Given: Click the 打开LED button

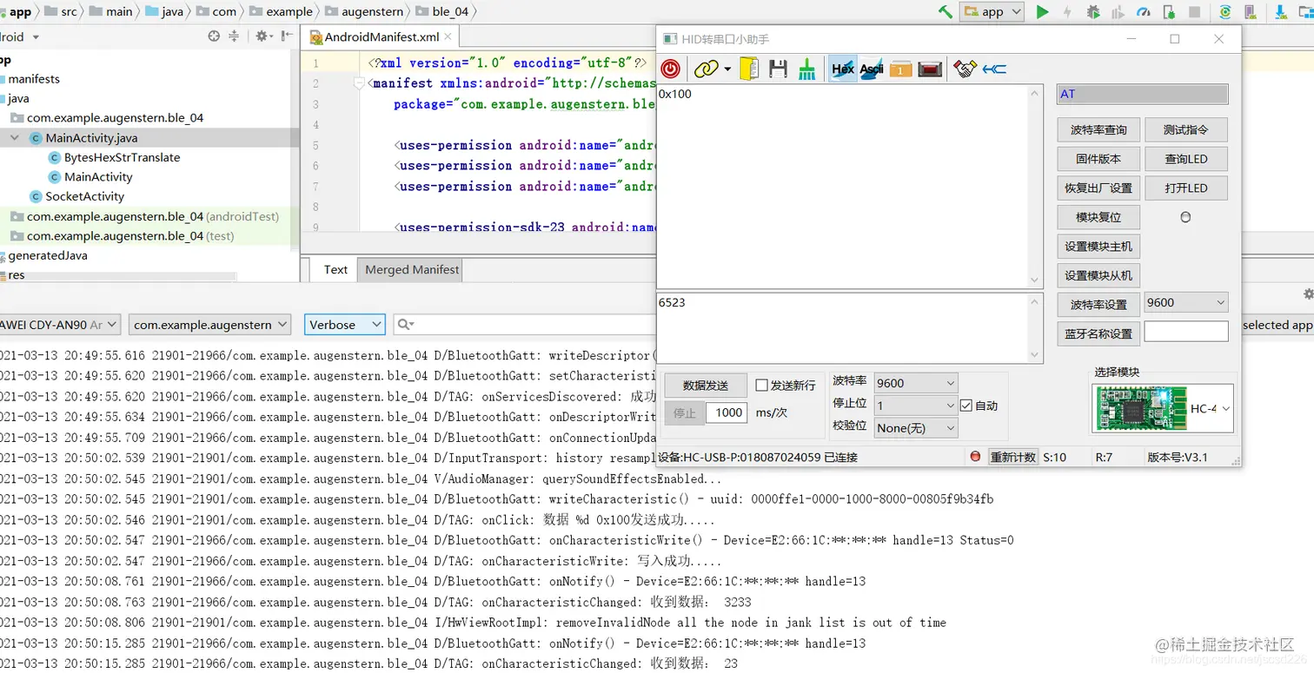Looking at the screenshot, I should 1186,188.
